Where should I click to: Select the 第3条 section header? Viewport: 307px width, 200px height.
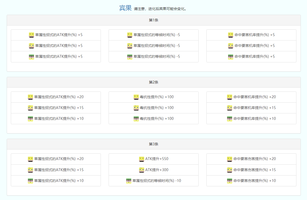click(154, 144)
